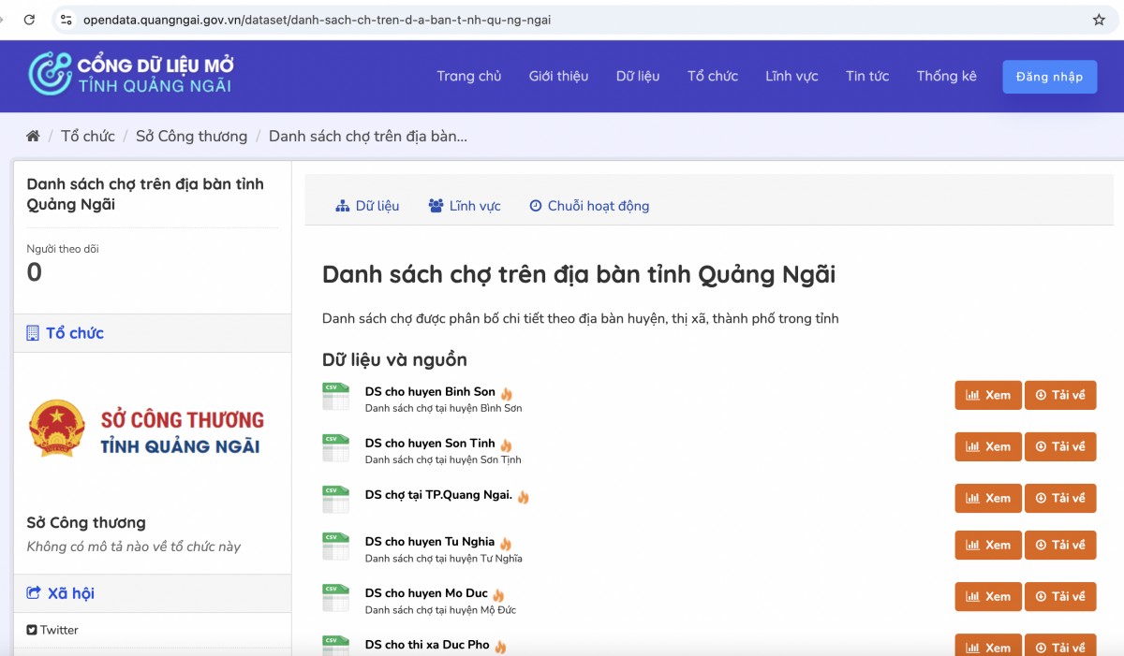Click the CSV icon beside DS chợ tại TP.Quang Ngai
This screenshot has width=1124, height=656.
pyautogui.click(x=334, y=500)
